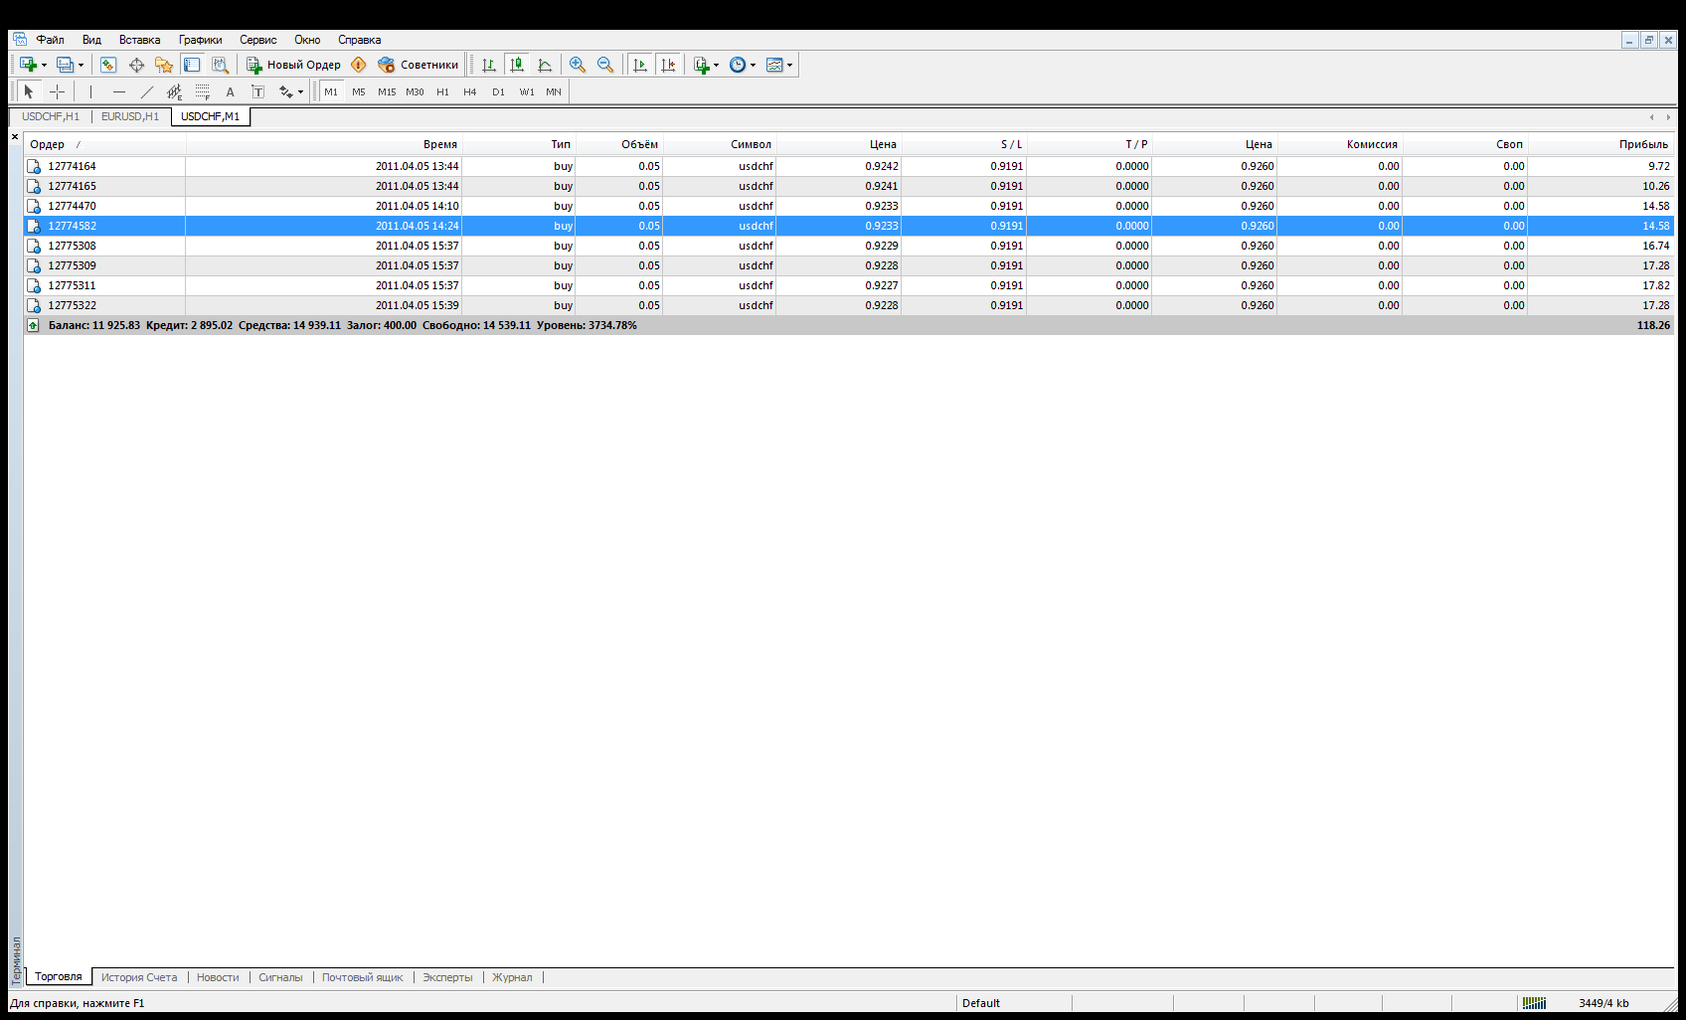Select the M1 timeframe
This screenshot has height=1020, width=1686.
coord(331,91)
